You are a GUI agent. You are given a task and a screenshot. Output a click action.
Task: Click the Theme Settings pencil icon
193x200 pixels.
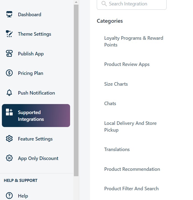[x=9, y=34]
